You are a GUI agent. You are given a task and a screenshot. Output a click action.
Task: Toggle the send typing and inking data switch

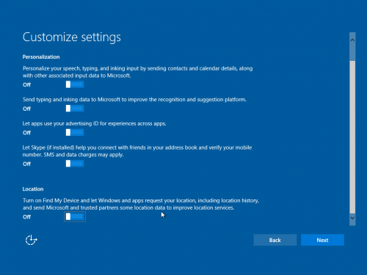[75, 109]
